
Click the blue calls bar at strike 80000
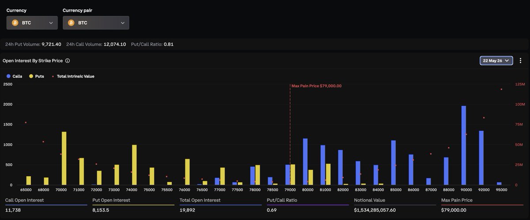[x=305, y=162]
